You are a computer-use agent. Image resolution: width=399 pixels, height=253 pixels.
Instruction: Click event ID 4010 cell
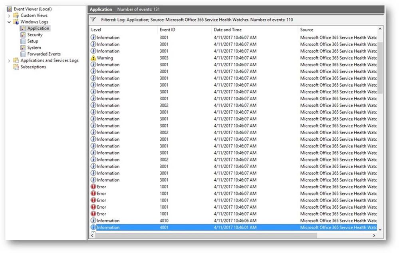[164, 220]
